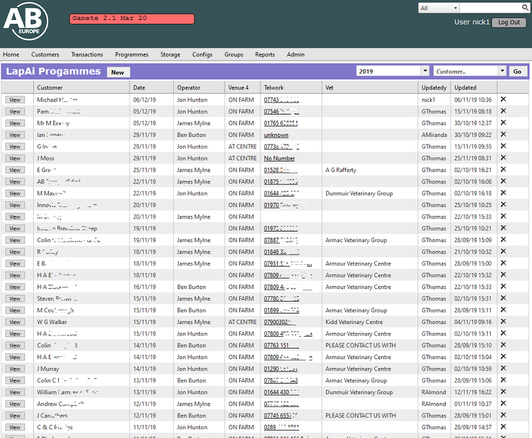Click X on row updated by AMiranda
532x438 pixels.
[x=503, y=135]
